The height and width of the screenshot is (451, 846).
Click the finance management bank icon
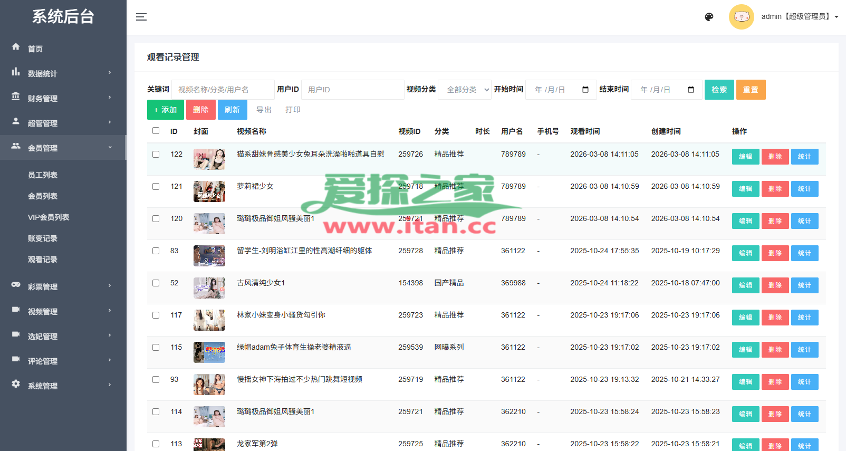(16, 97)
